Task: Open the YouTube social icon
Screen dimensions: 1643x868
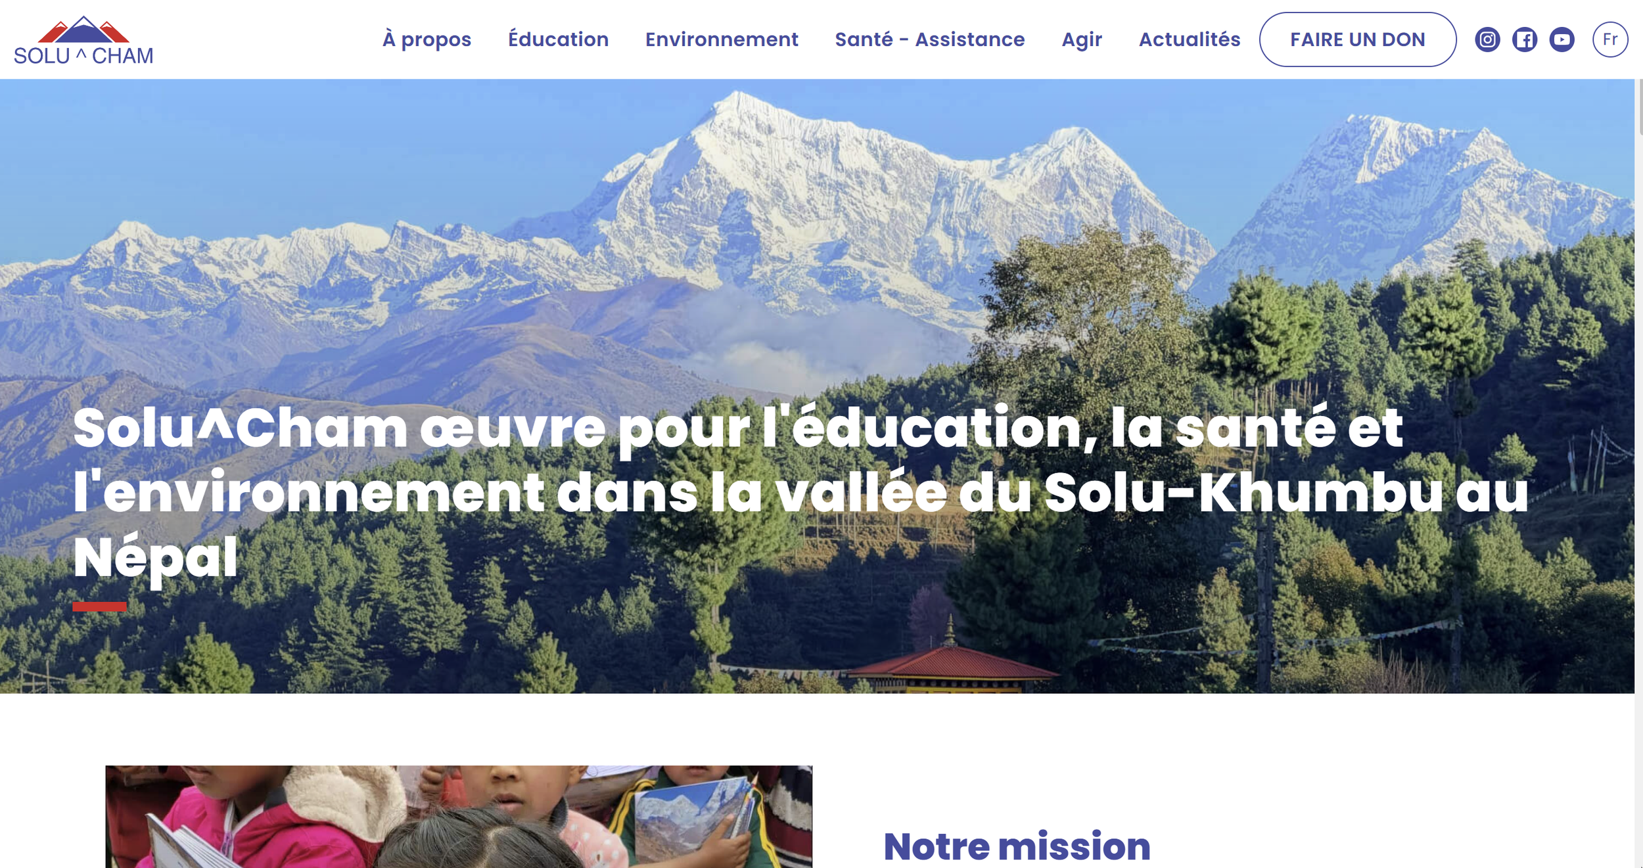Action: pyautogui.click(x=1562, y=39)
